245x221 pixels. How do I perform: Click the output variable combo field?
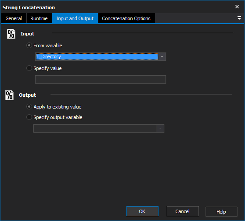99,129
